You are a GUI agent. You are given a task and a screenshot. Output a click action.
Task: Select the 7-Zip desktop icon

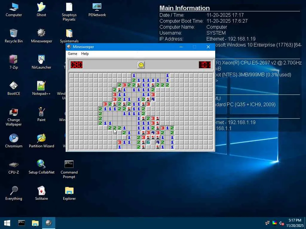(x=14, y=62)
